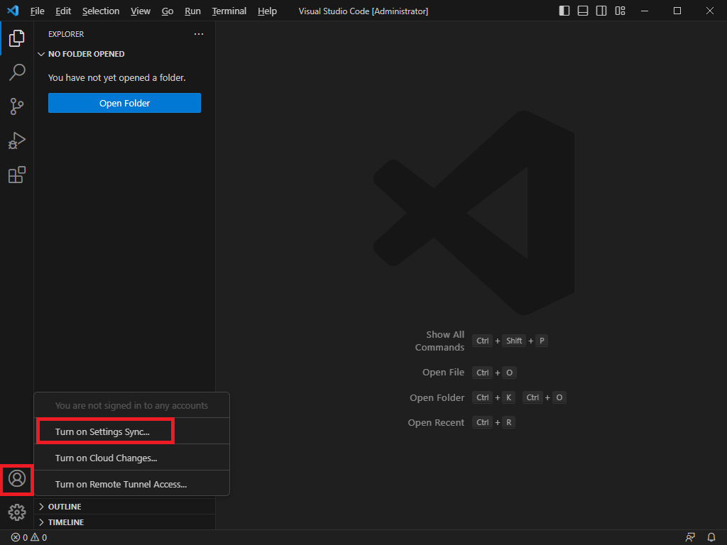Expand the Timeline section

66,522
